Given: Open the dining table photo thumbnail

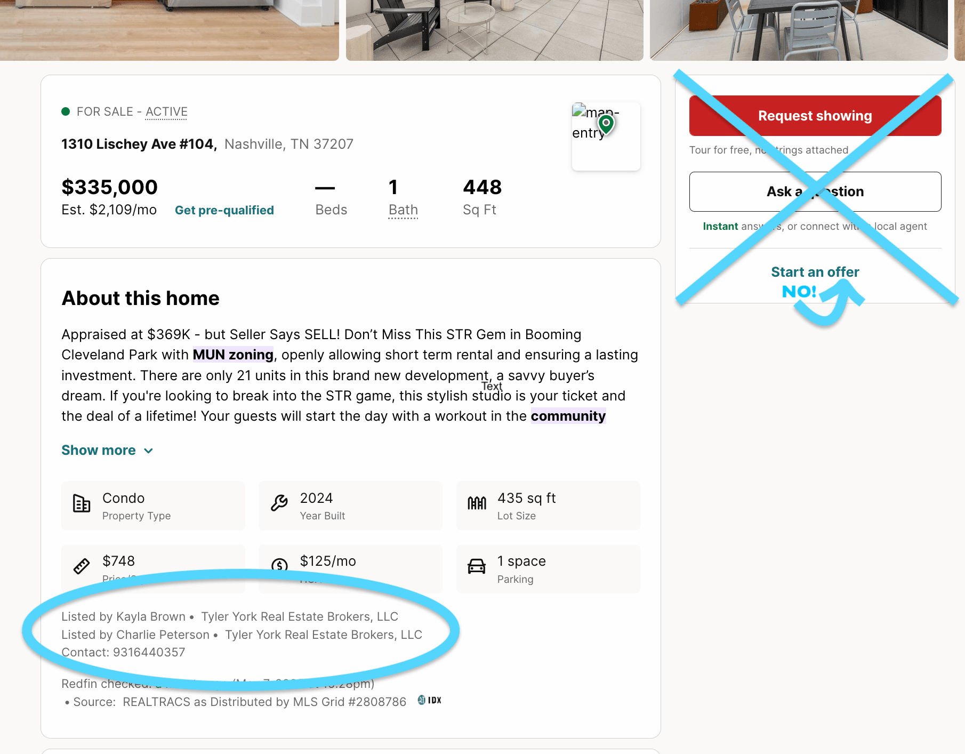Looking at the screenshot, I should pos(799,30).
